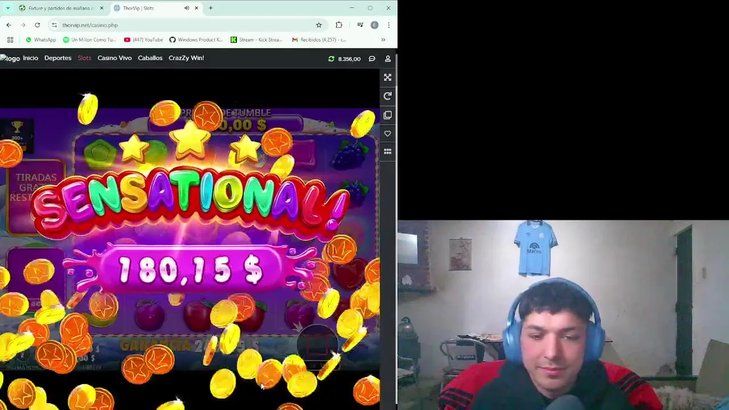Screen dimensions: 729x410
Task: Open the Chrome extensions puzzle icon
Action: tap(339, 25)
